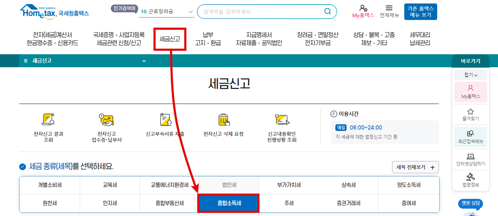Collapse the sidebar using 접기

(x=470, y=74)
